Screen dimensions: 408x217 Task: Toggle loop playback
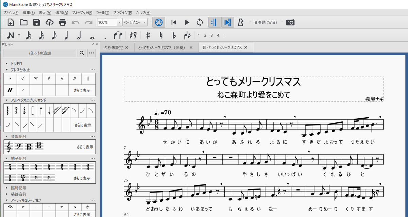[x=200, y=22]
